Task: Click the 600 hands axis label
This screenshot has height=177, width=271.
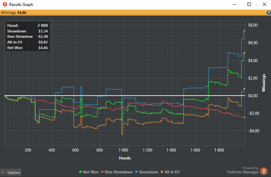Action: (x=75, y=150)
